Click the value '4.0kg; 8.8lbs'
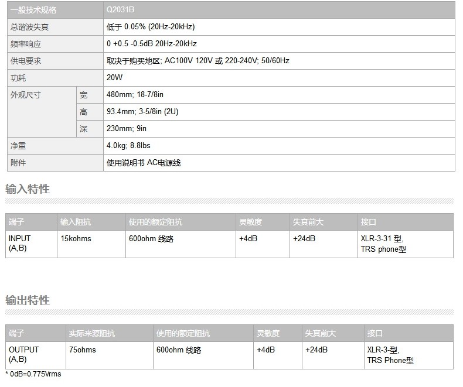 (128, 145)
